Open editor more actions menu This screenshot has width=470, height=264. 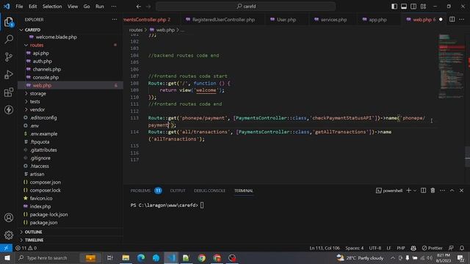point(462,20)
